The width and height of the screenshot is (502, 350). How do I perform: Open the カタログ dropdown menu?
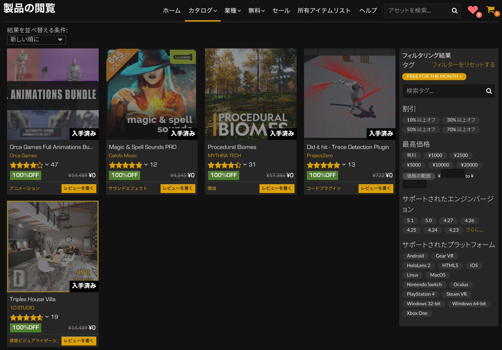click(x=202, y=11)
